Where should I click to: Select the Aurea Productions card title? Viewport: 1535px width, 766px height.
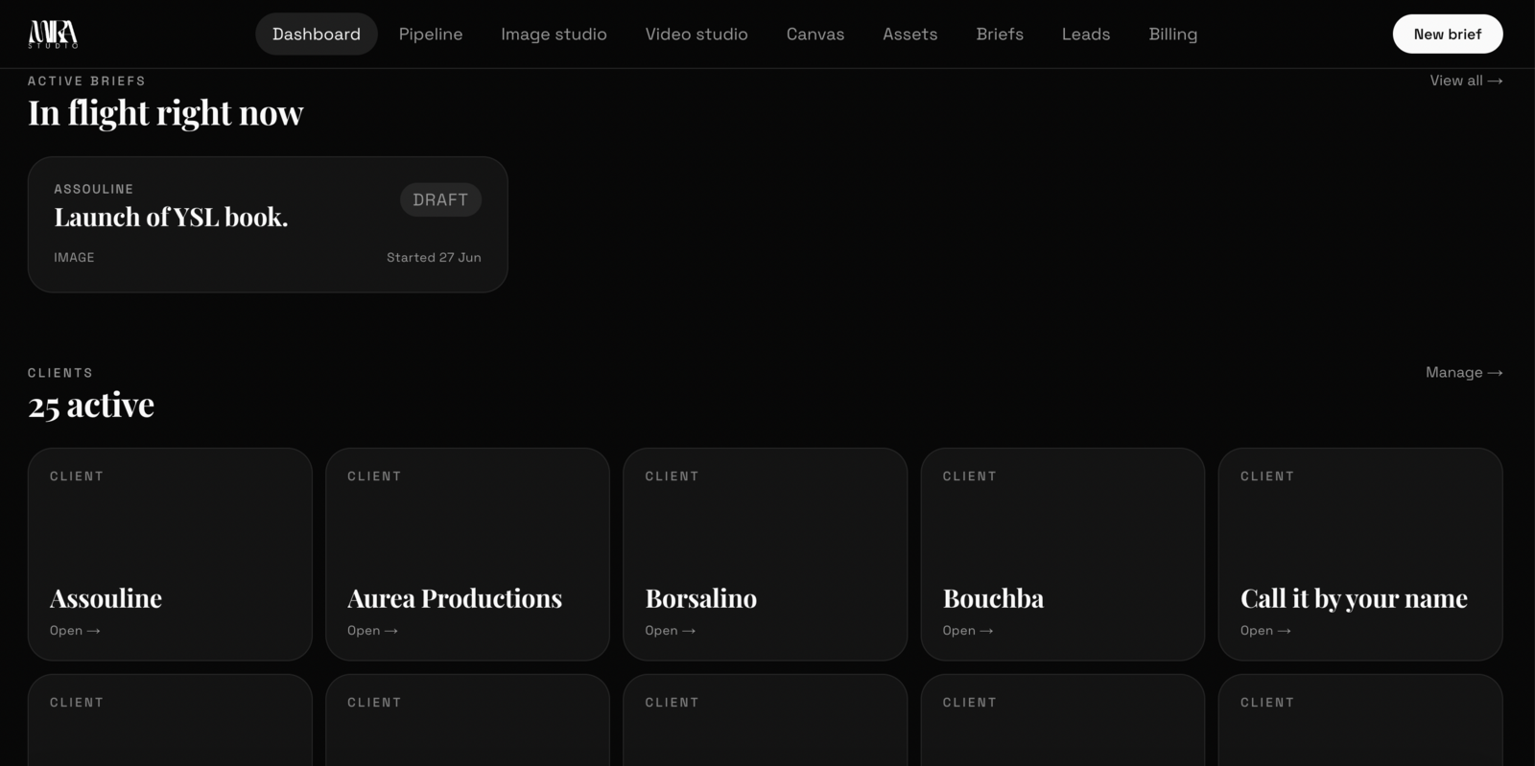(x=455, y=598)
